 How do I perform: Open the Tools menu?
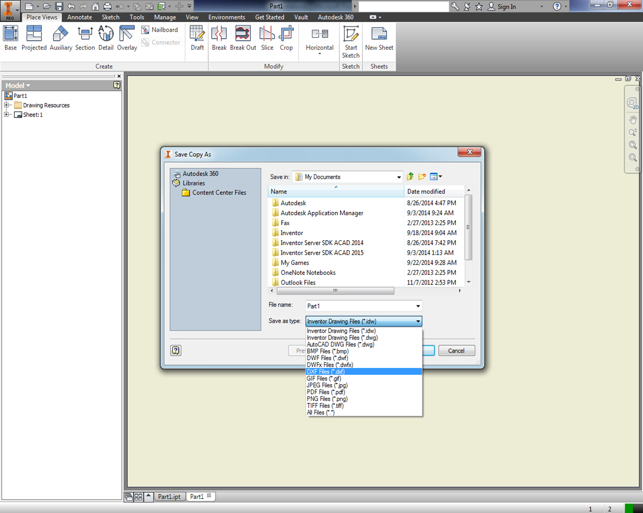click(x=137, y=17)
